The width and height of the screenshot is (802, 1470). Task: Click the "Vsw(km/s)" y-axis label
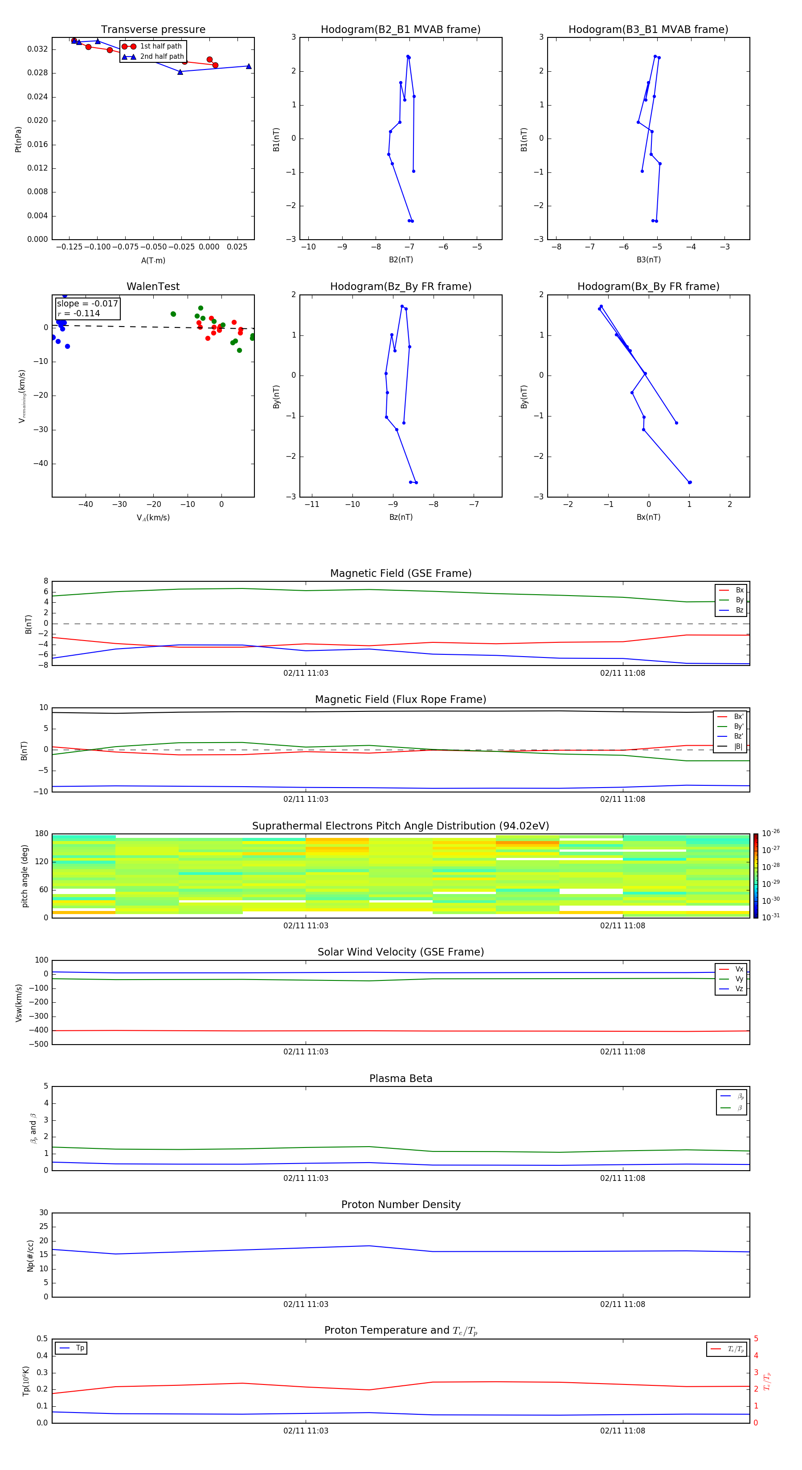(x=18, y=1002)
